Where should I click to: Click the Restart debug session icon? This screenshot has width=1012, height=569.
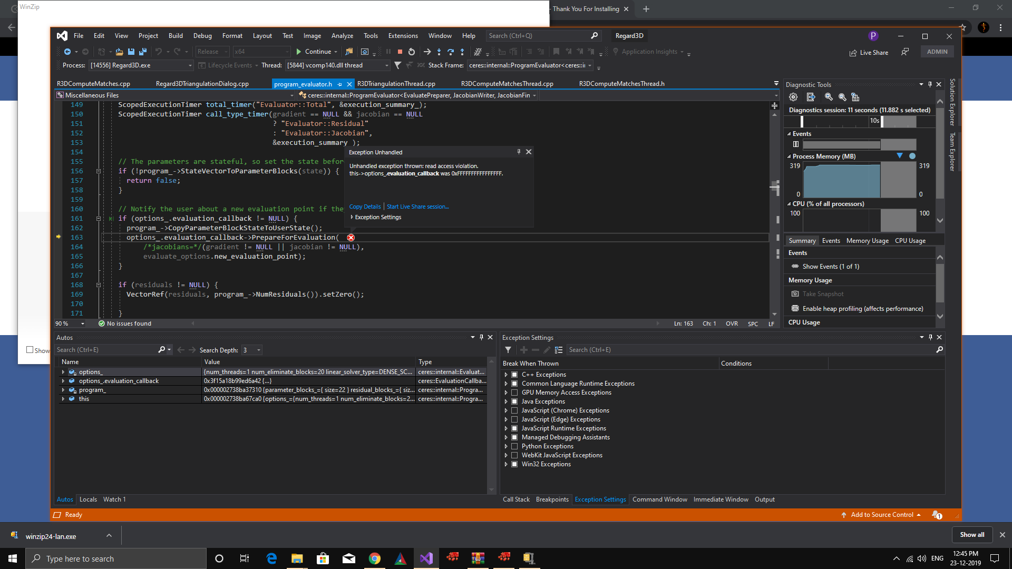(412, 51)
